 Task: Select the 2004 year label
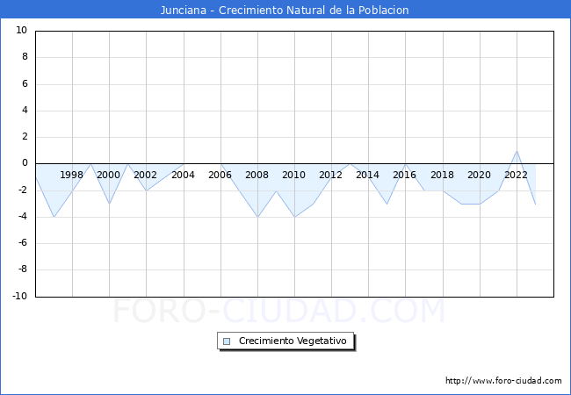point(183,175)
